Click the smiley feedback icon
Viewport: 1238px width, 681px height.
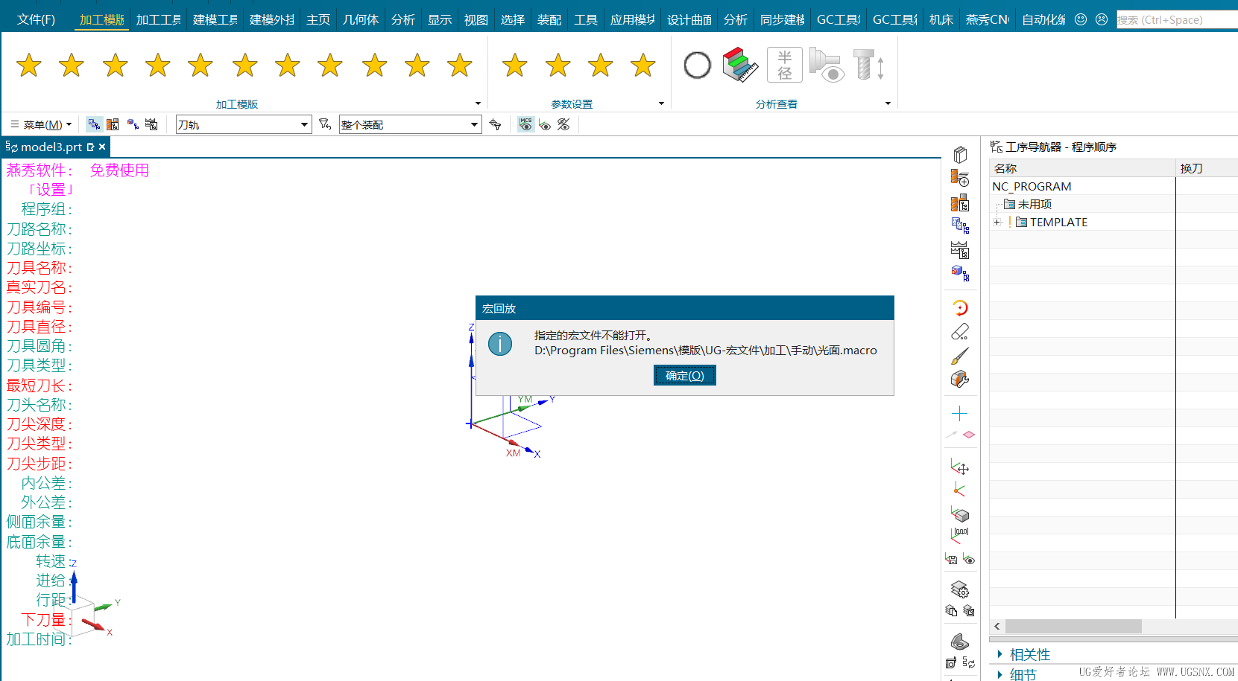[1081, 19]
